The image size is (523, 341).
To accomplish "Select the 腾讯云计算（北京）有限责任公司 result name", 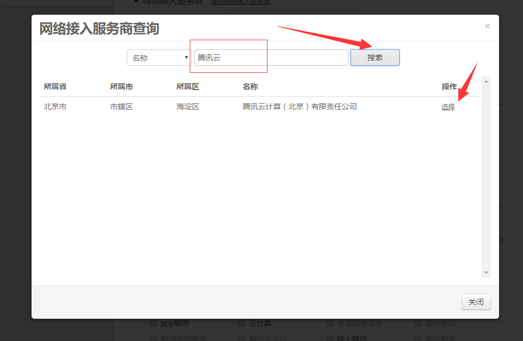I will (300, 107).
